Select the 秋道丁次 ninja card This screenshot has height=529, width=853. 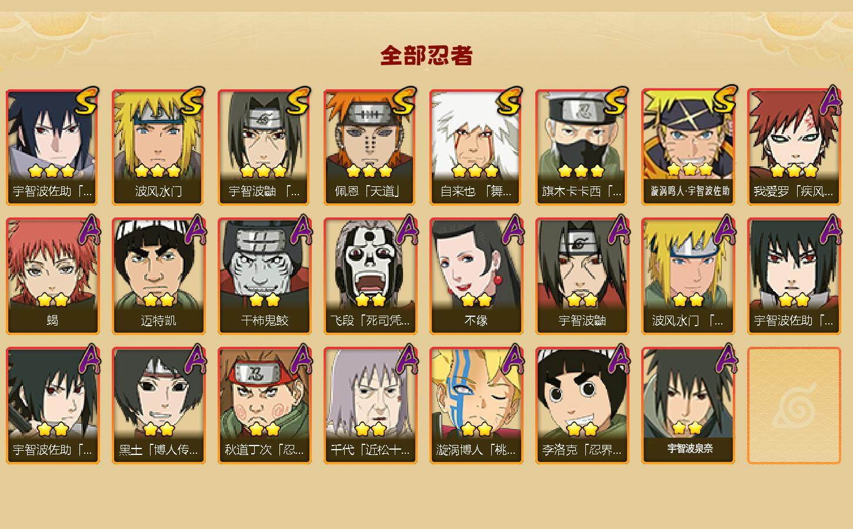click(x=264, y=406)
